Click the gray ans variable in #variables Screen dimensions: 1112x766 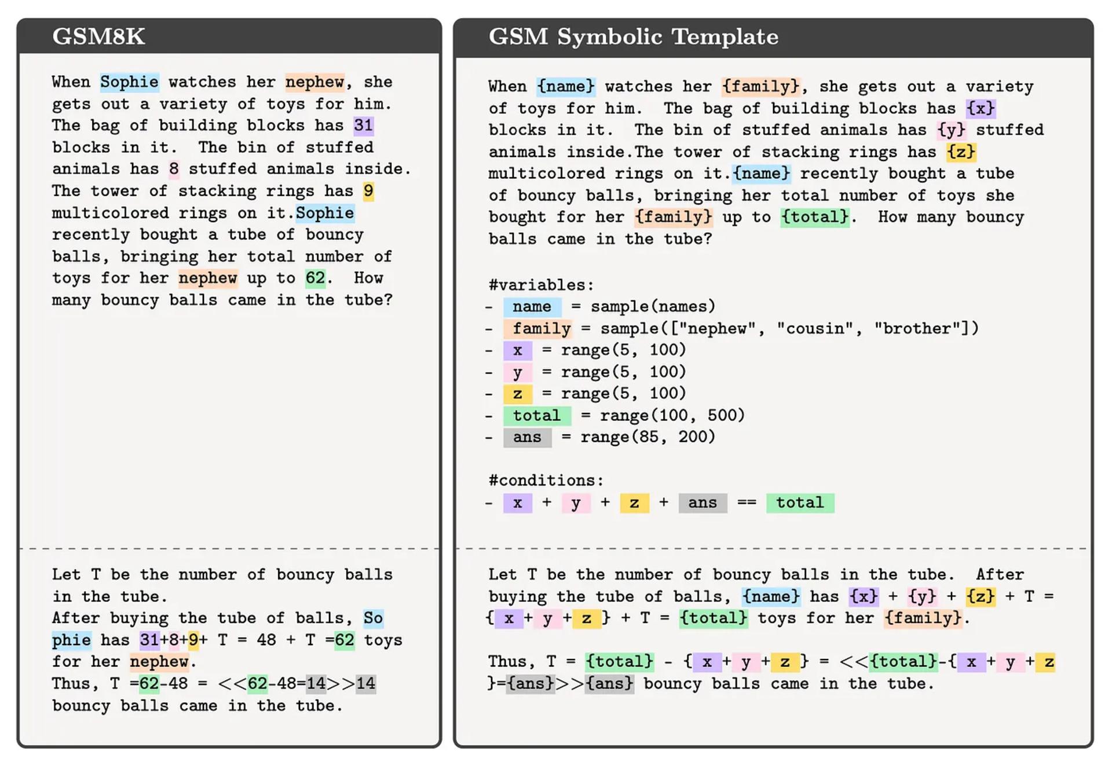pyautogui.click(x=527, y=437)
